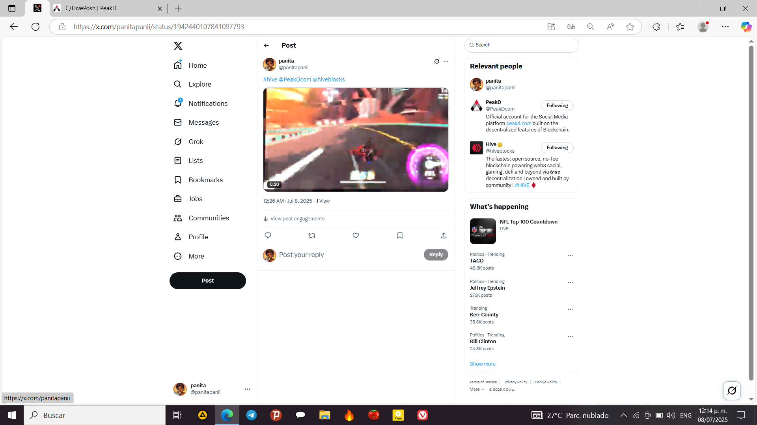The image size is (757, 425).
Task: Bookmark this post via the bookmark icon
Action: click(x=400, y=235)
